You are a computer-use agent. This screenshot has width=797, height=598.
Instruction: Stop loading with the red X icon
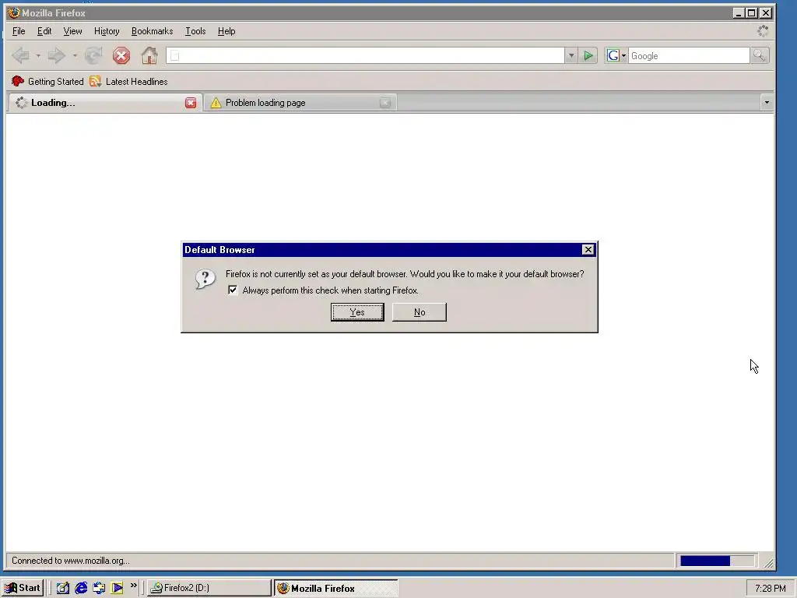click(121, 55)
